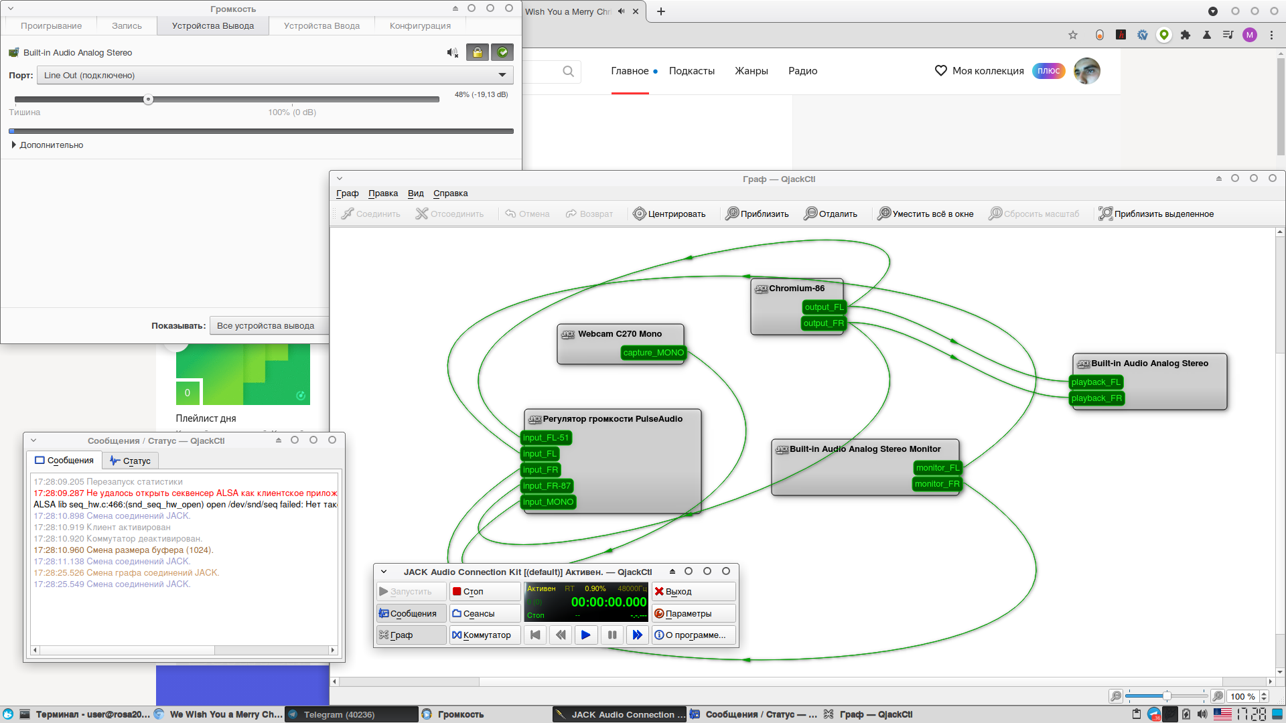Viewport: 1286px width, 723px height.
Task: Switch to the Статус tab in the messages window
Action: click(x=131, y=461)
